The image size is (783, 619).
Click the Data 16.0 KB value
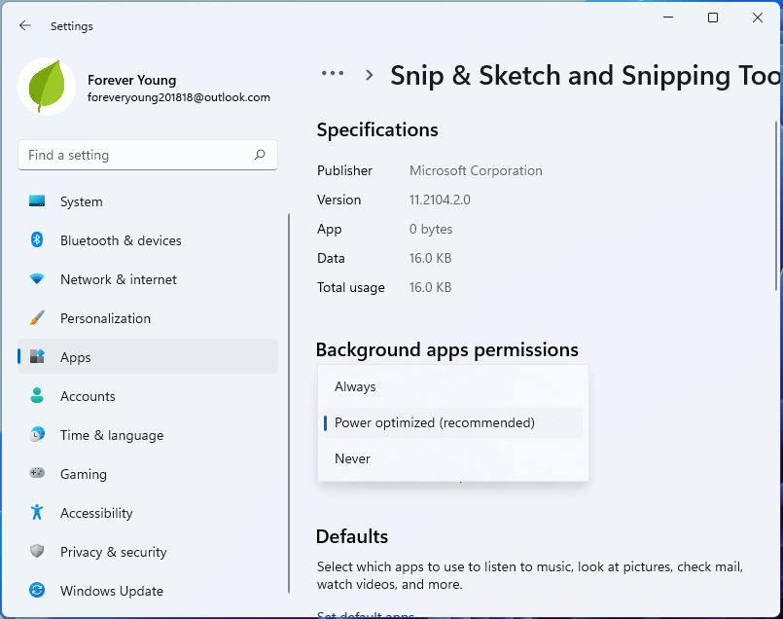click(431, 258)
